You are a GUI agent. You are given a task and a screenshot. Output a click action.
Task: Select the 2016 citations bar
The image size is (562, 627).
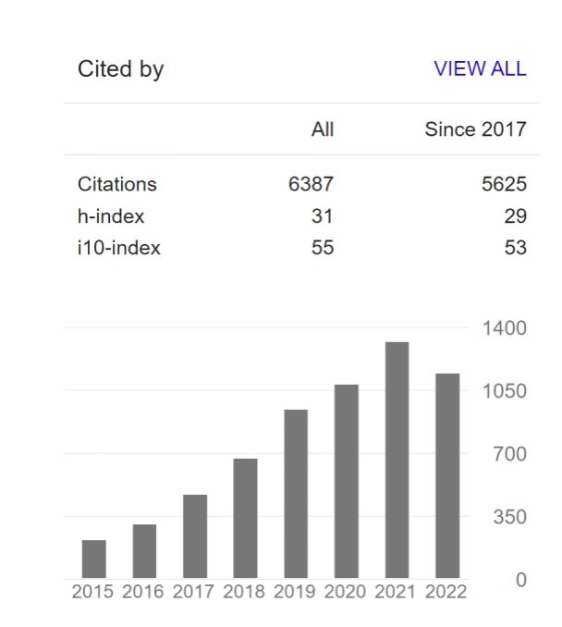point(144,551)
